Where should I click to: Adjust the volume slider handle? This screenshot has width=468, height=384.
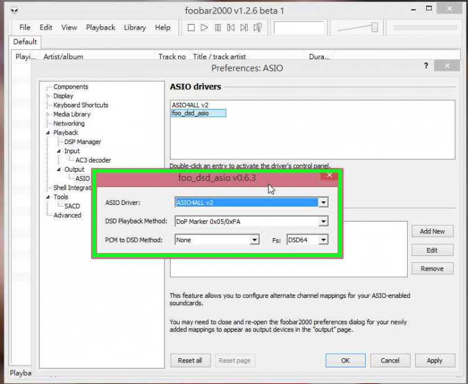(374, 28)
